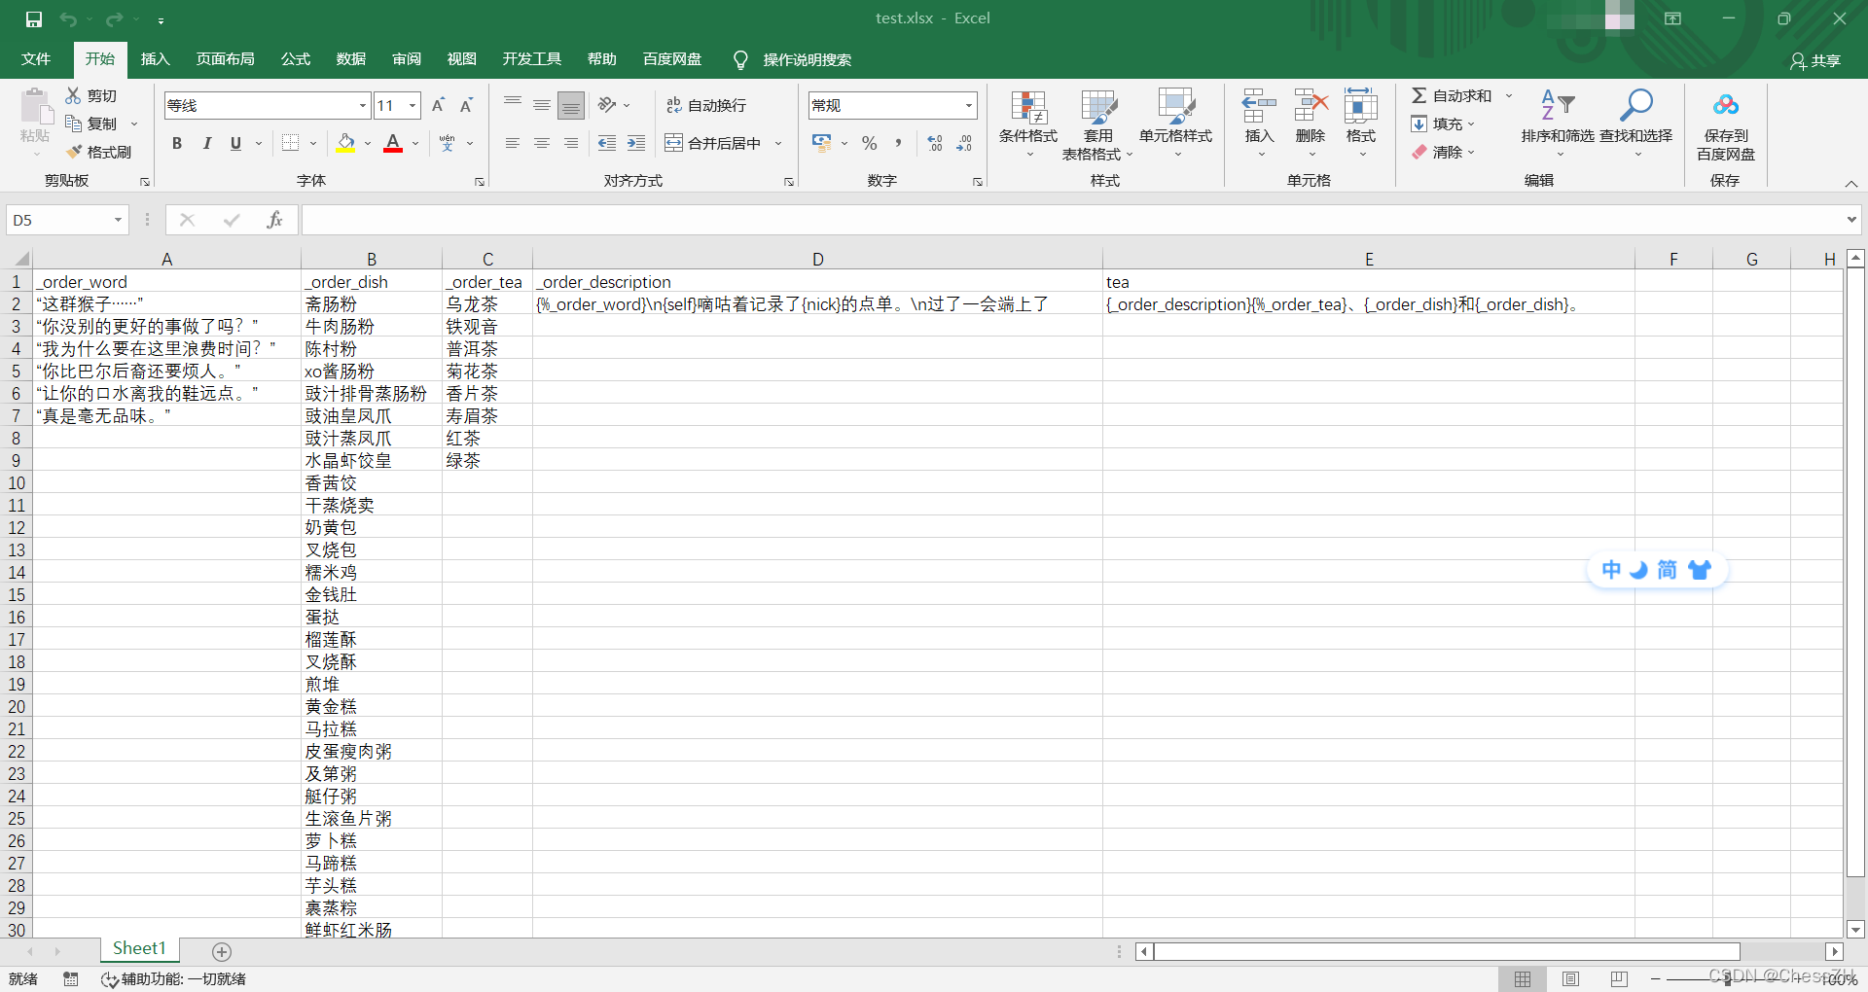The image size is (1868, 992).
Task: Click into the formula bar input
Action: (1071, 220)
